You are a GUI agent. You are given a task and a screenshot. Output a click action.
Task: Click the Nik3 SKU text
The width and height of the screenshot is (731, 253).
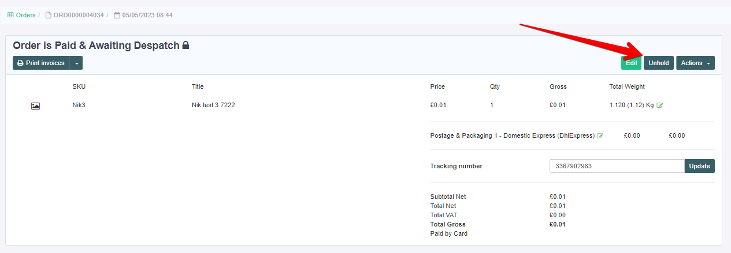coord(79,105)
